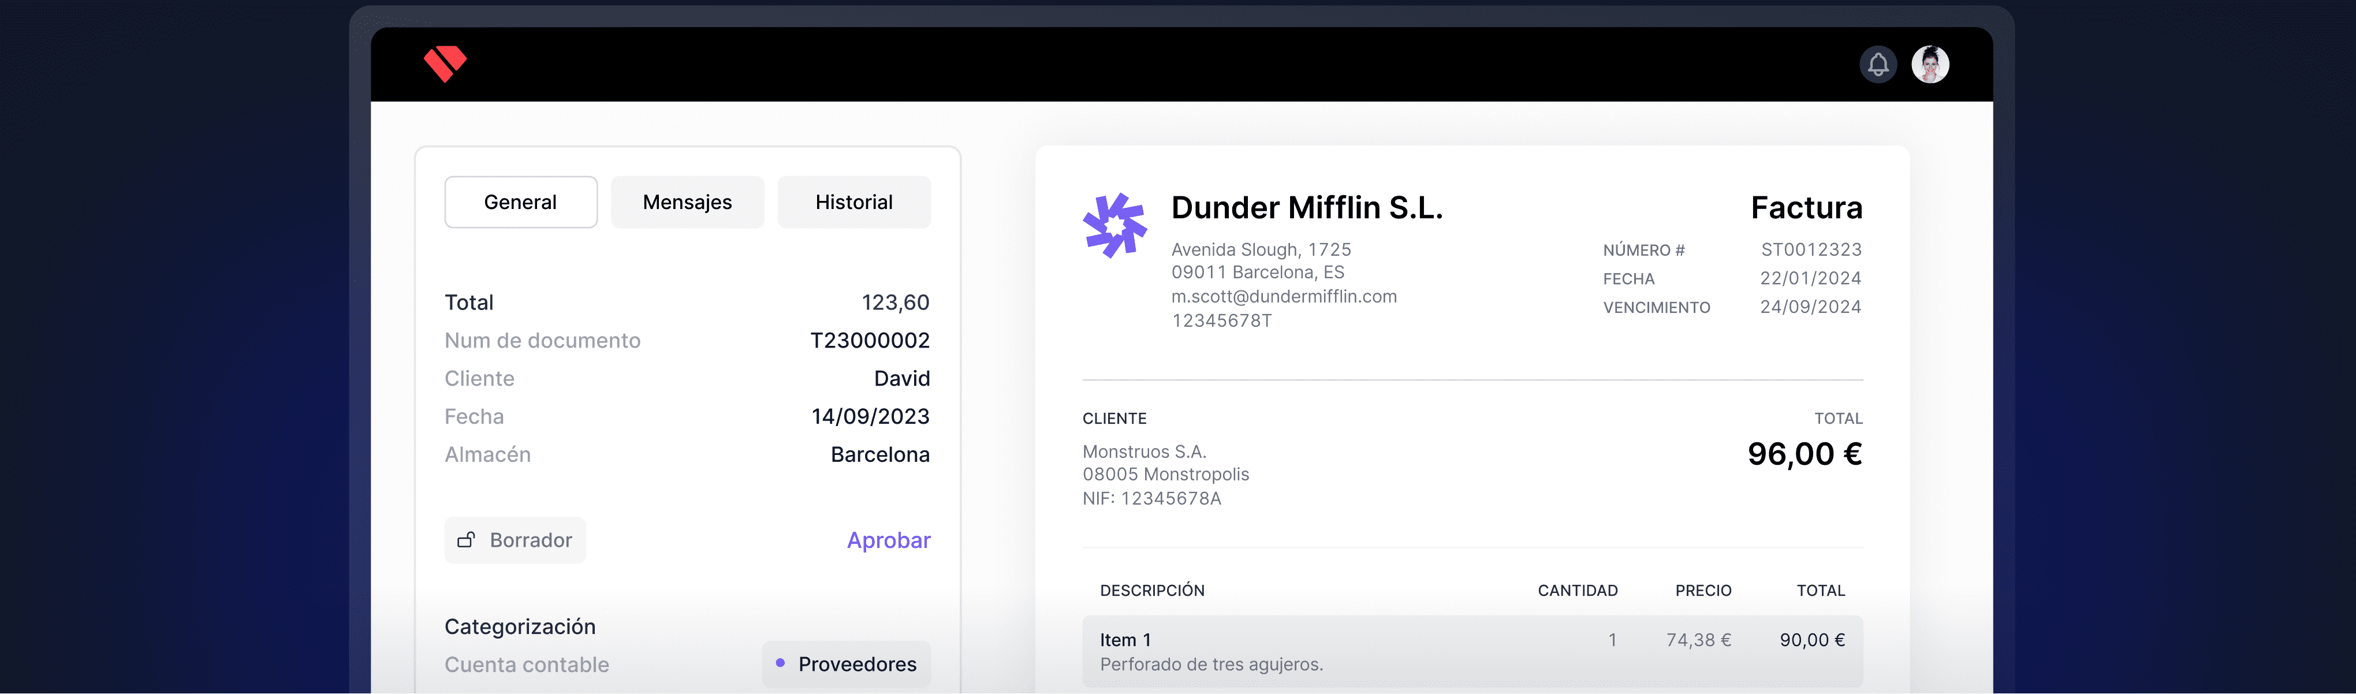
Task: Switch to the General tab
Action: pos(520,202)
